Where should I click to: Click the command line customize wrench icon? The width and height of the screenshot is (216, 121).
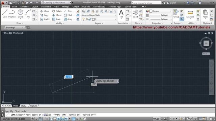(3, 115)
